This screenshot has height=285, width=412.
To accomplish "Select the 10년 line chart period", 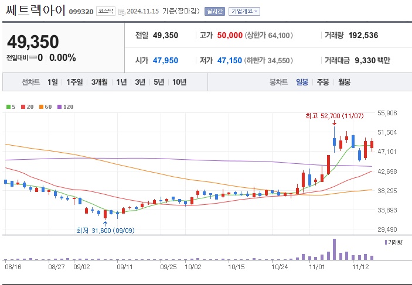I will (x=179, y=82).
